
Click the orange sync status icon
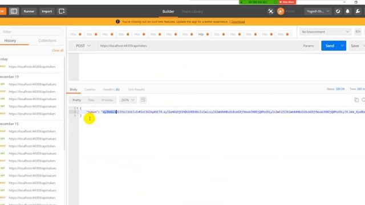tap(281, 11)
